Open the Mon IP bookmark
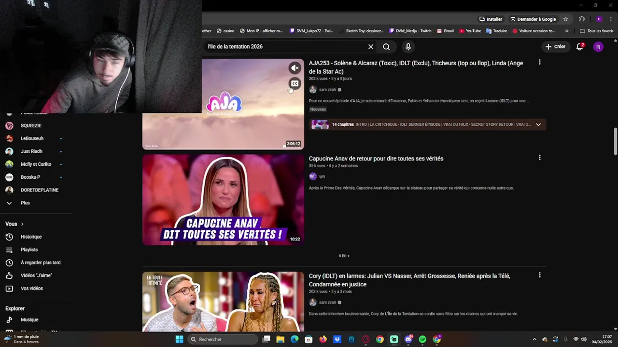Image resolution: width=618 pixels, height=347 pixels. pos(261,31)
